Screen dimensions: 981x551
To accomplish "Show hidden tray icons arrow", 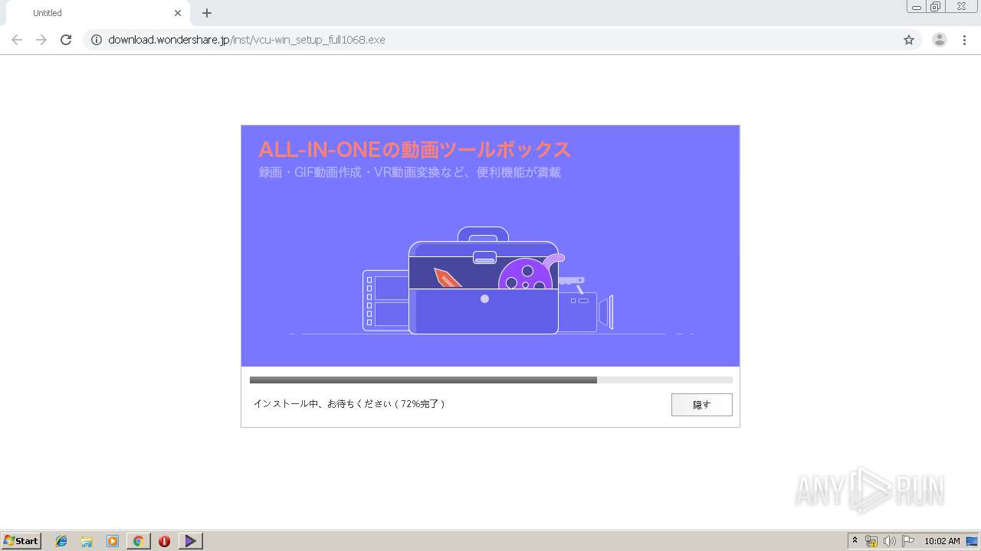I will (855, 541).
